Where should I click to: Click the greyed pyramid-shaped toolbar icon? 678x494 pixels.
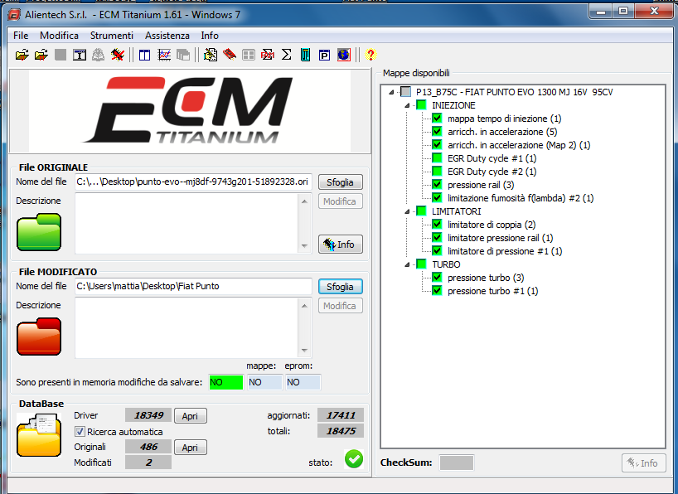(99, 55)
